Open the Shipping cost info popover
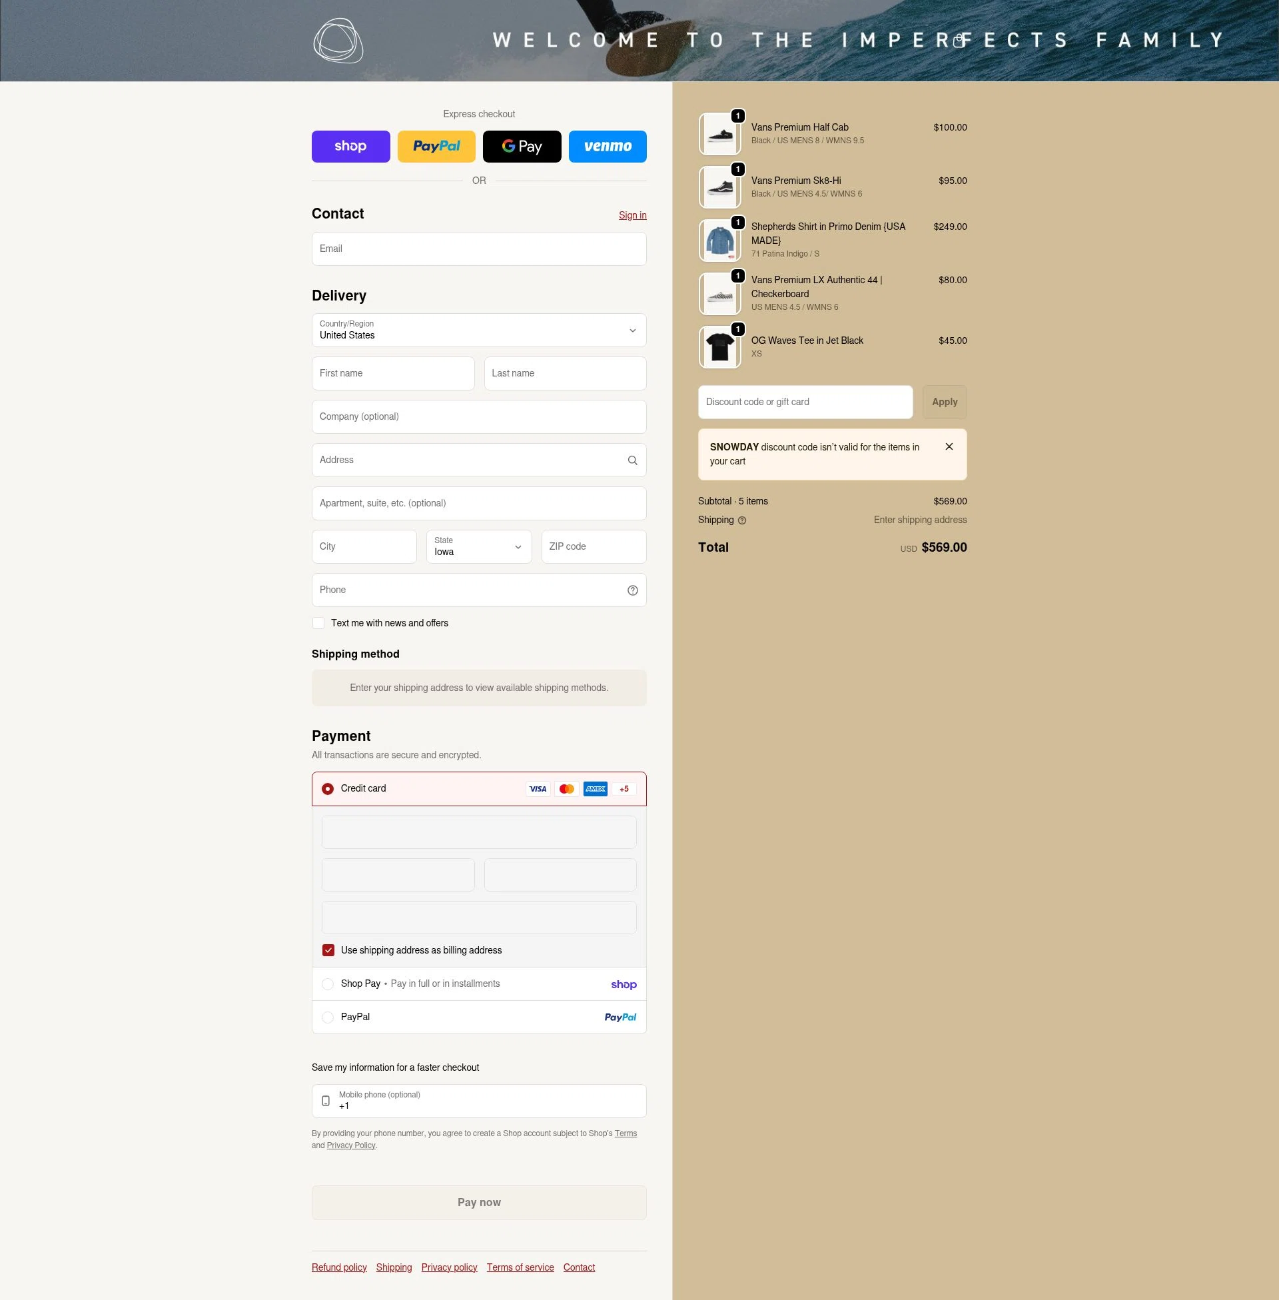Screen dimensions: 1279x1300 pyautogui.click(x=741, y=520)
